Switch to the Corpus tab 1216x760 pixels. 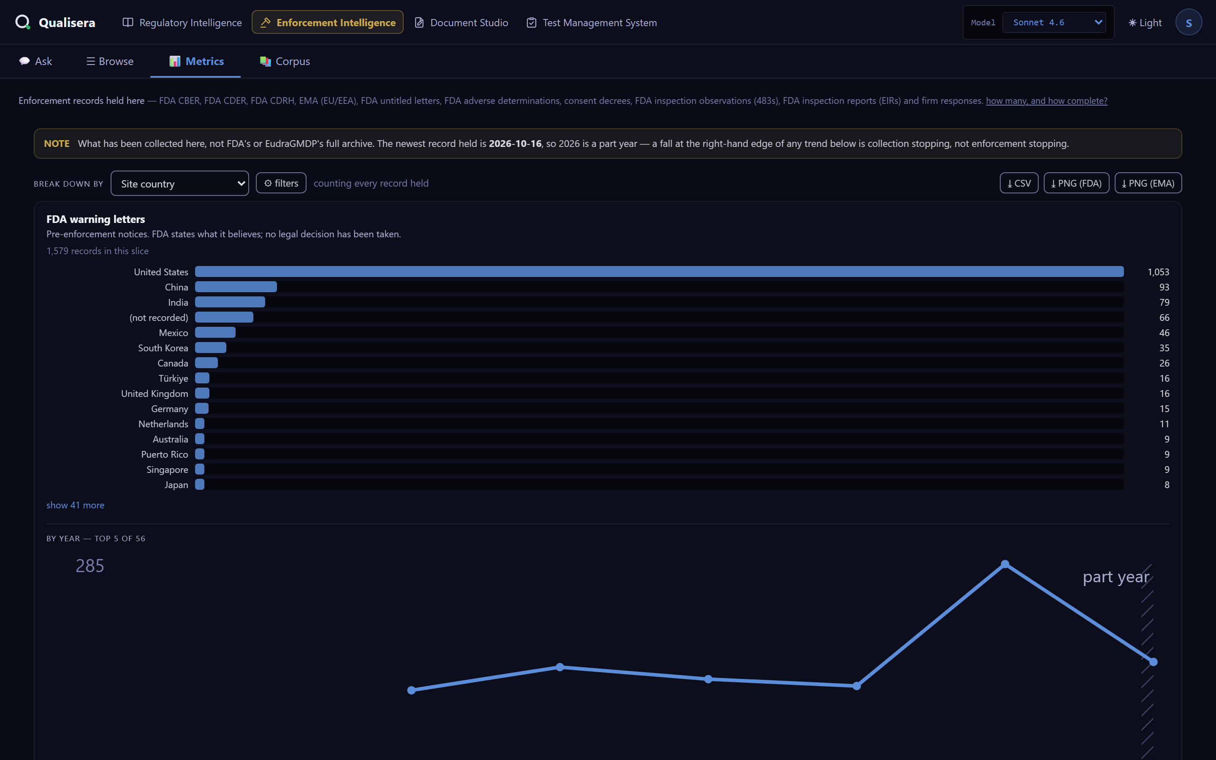click(285, 61)
